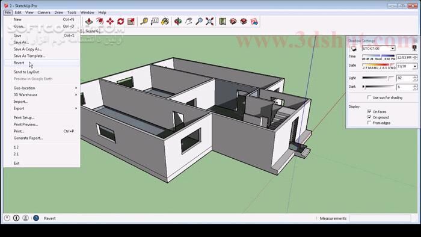This screenshot has width=421, height=237.
Task: Collapse Shadow Settings details button
Action: [x=414, y=48]
